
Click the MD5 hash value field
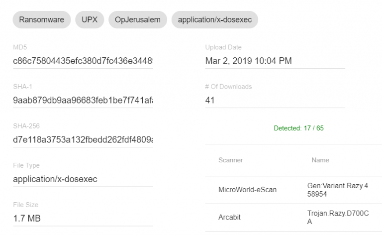click(83, 61)
